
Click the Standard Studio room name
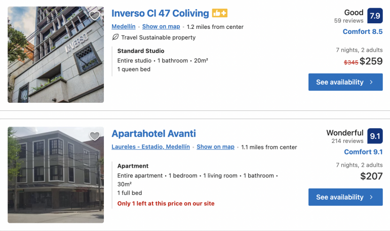pyautogui.click(x=141, y=51)
